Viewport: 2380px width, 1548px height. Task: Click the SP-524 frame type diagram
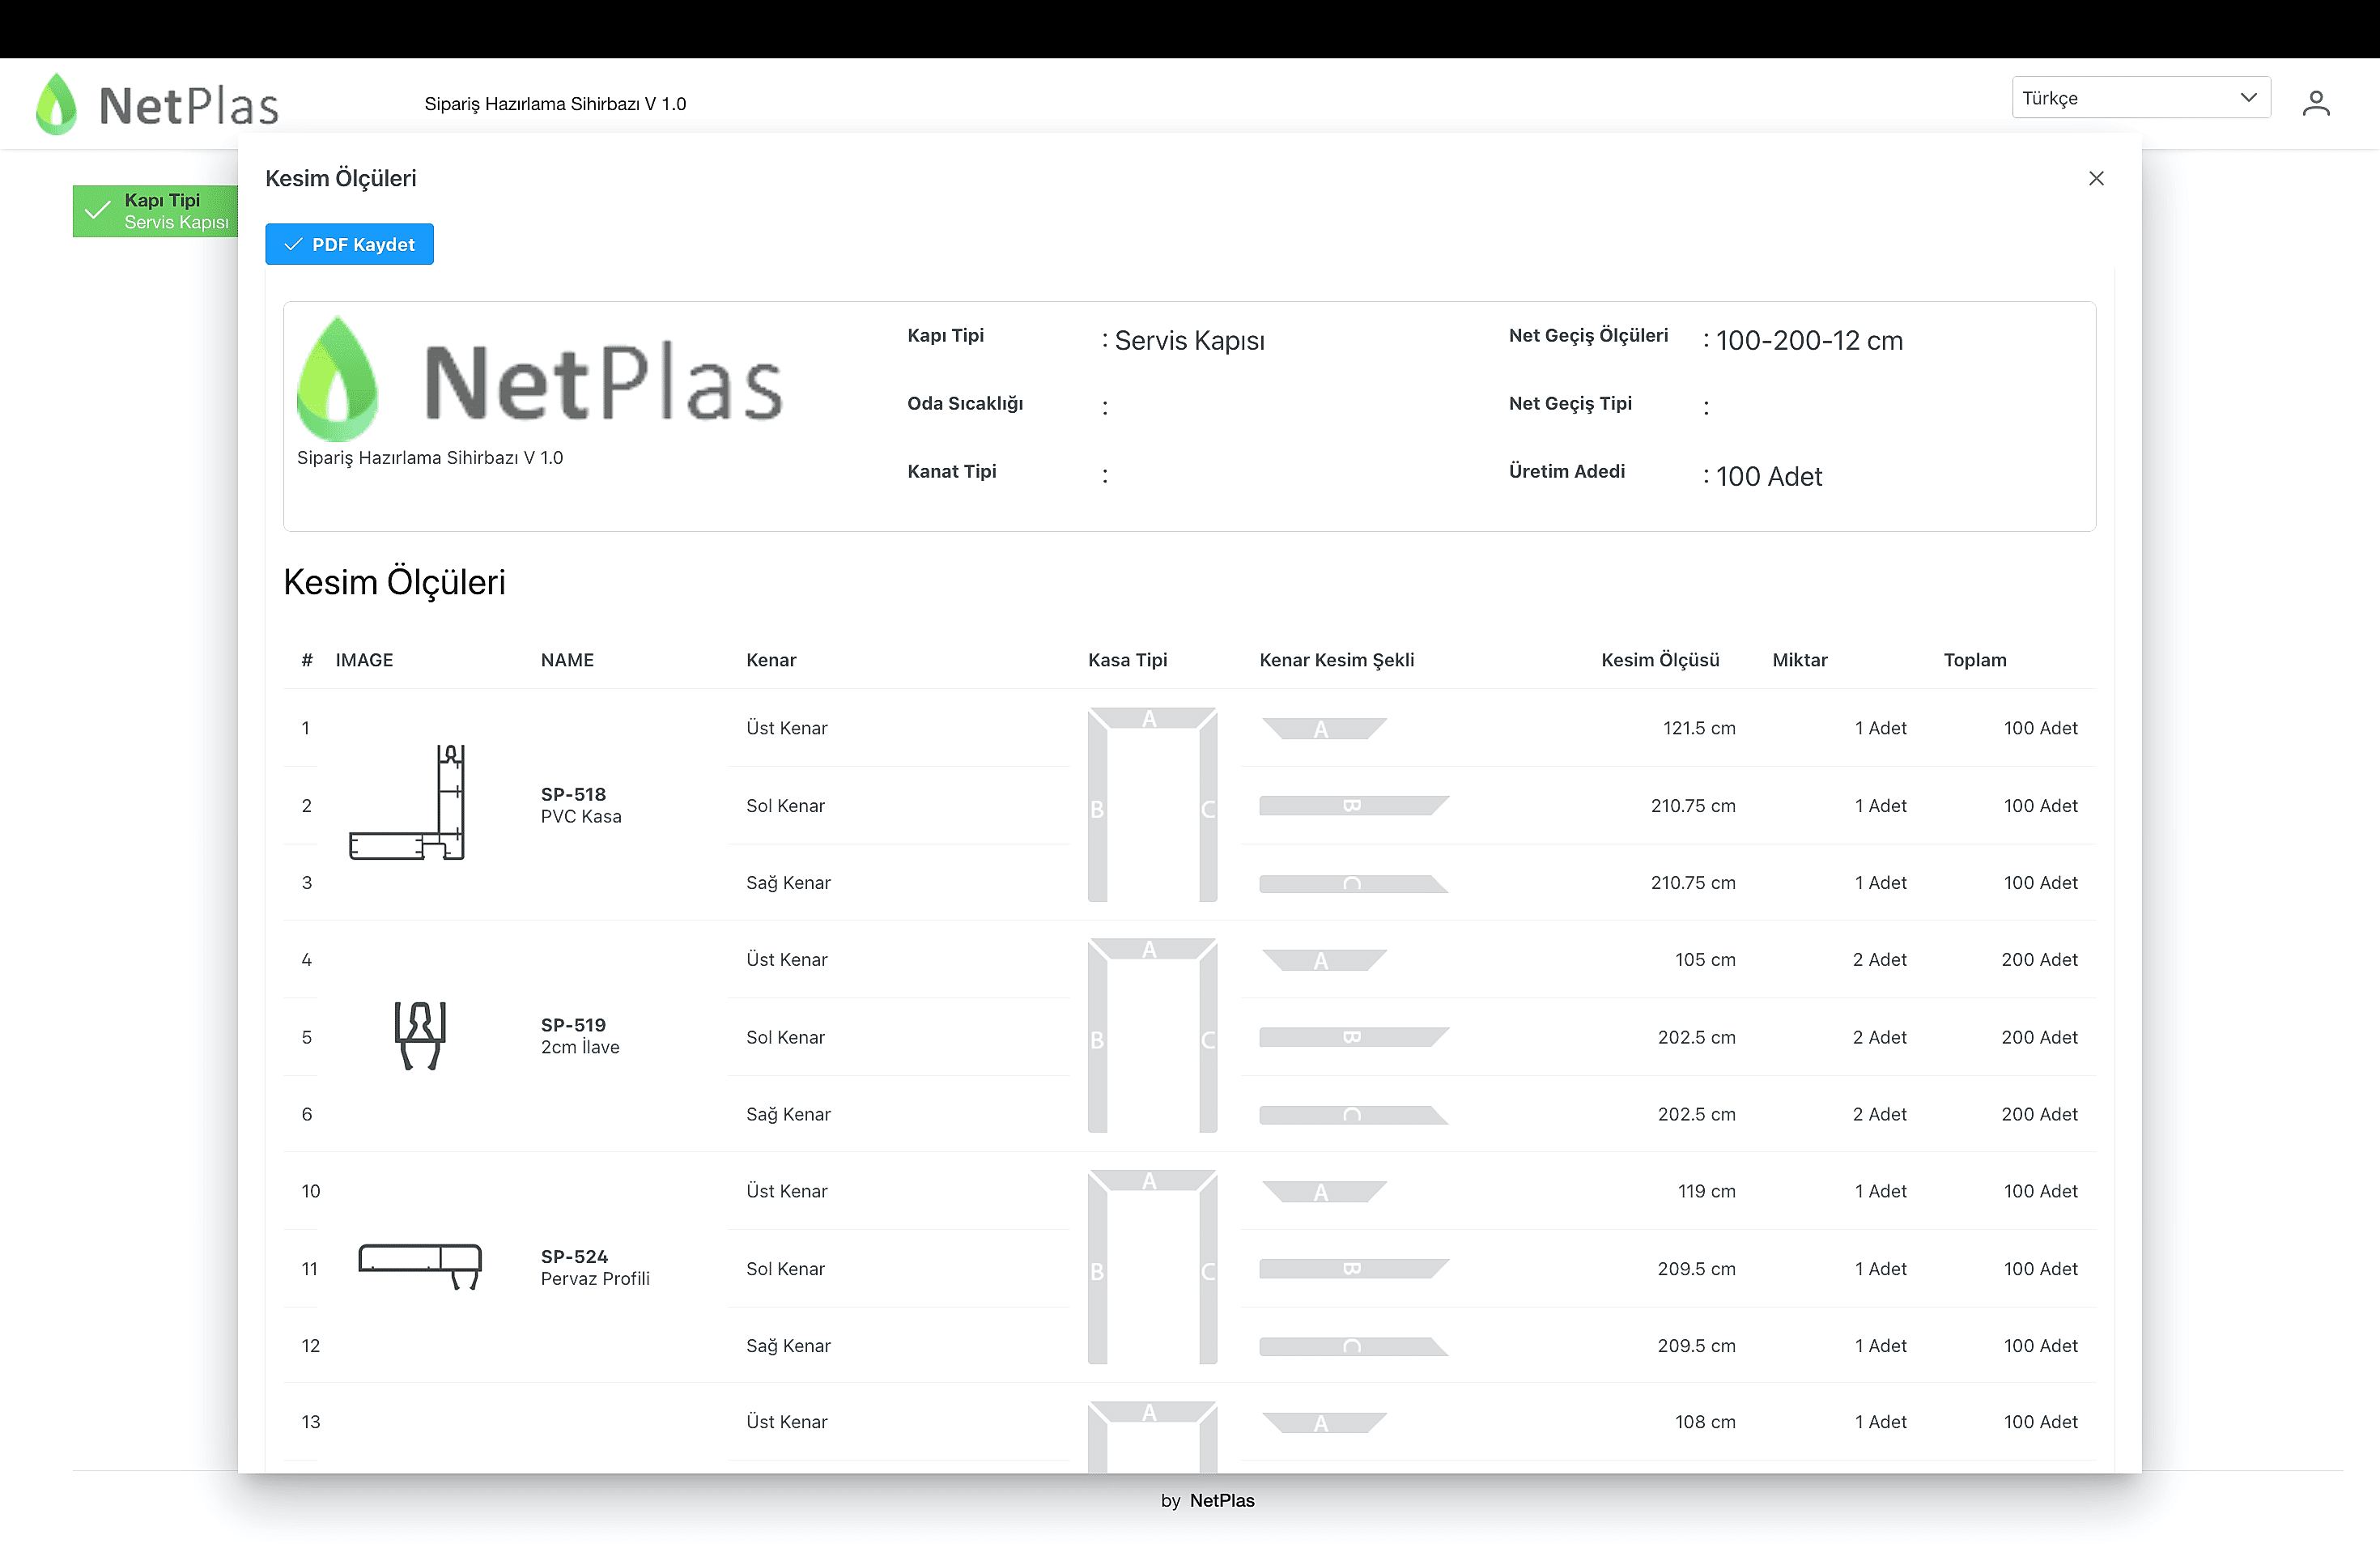1152,1266
